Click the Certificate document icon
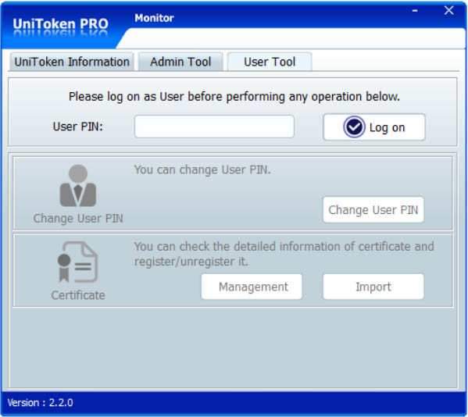Screen dimensions: 468x417 coord(77,262)
